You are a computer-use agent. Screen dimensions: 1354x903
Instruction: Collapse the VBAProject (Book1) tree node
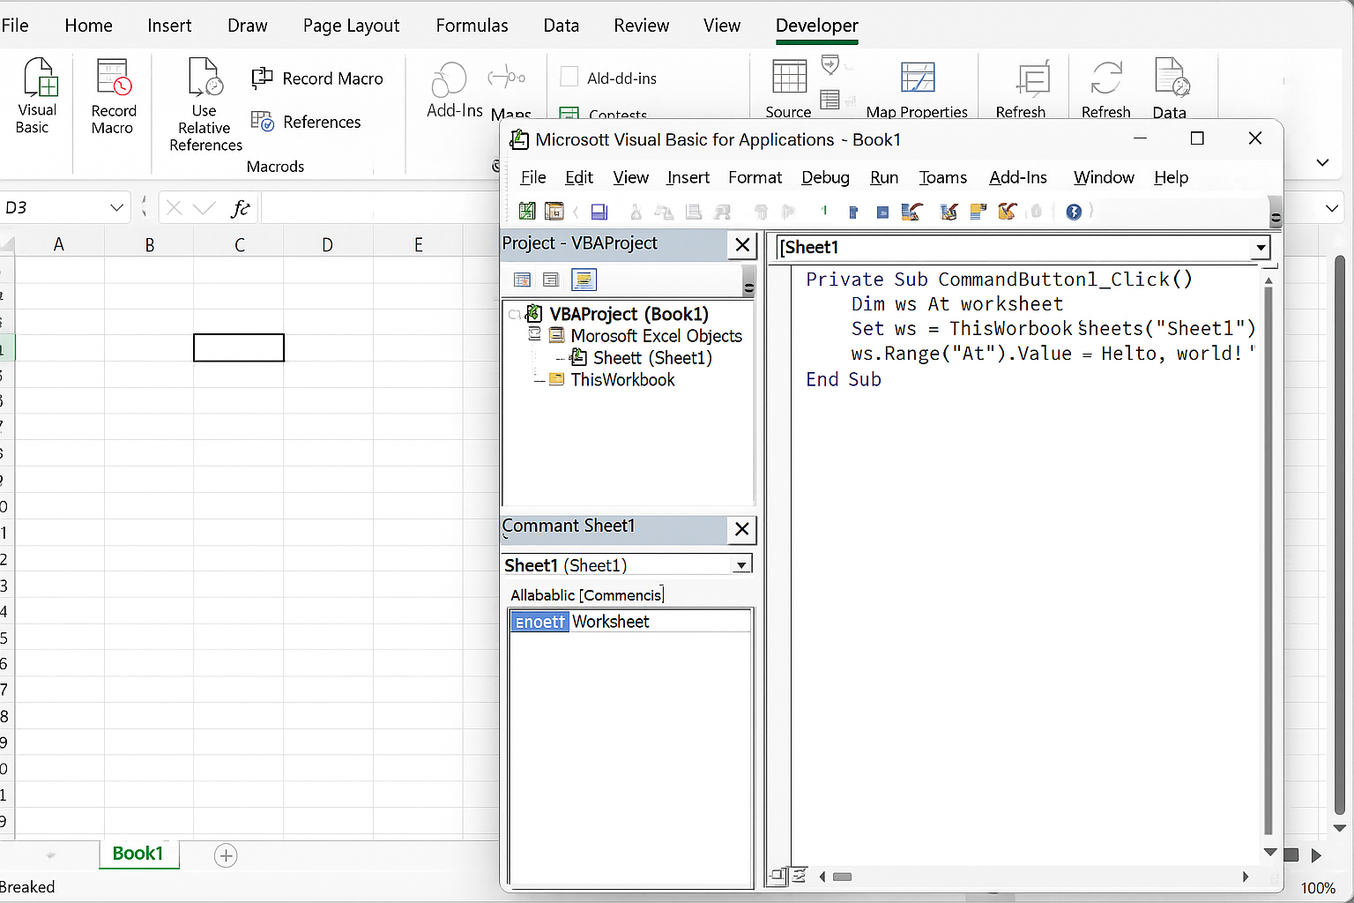point(515,314)
